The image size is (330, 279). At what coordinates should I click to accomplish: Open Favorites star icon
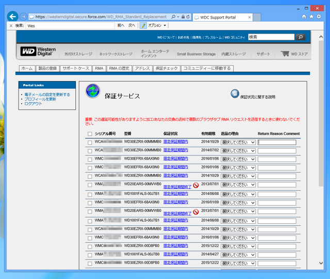[311, 17]
